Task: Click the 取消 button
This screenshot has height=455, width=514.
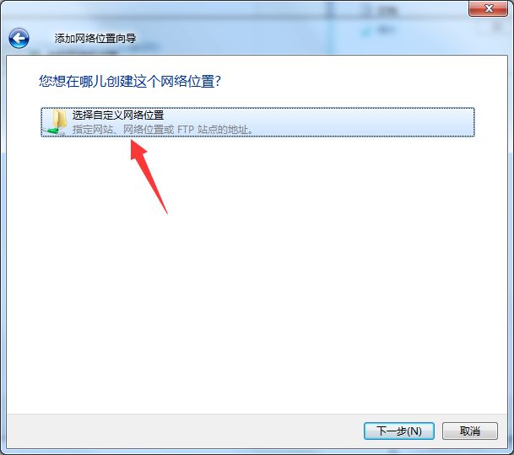Action: (470, 431)
